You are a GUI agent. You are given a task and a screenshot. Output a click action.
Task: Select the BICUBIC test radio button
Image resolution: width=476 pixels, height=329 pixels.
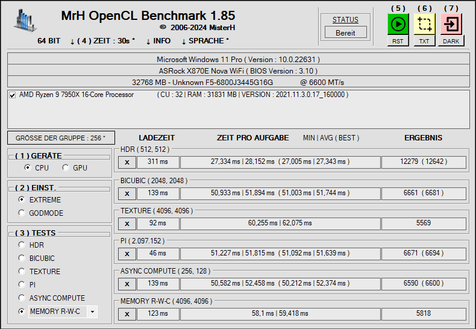21,258
